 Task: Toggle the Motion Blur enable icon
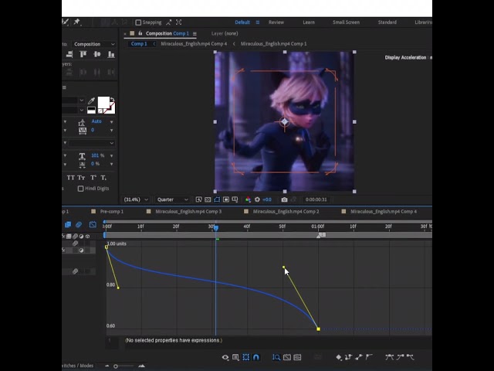point(79,225)
